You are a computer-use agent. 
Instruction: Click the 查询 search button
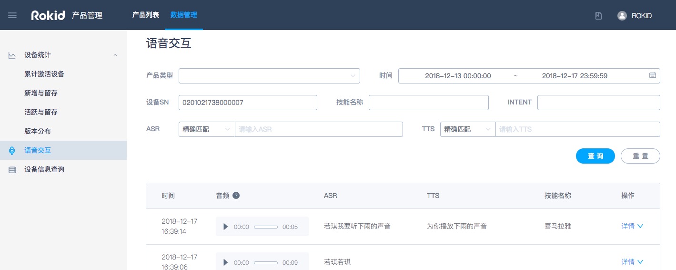(x=595, y=156)
